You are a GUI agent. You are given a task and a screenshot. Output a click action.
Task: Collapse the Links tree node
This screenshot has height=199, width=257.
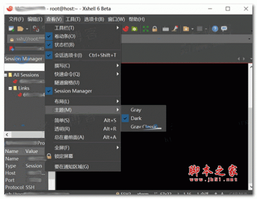click(x=10, y=88)
